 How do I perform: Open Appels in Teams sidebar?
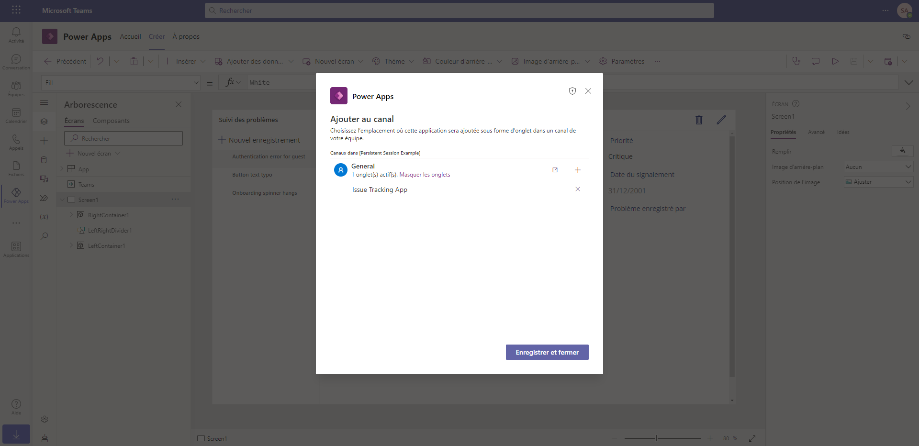[x=16, y=142]
